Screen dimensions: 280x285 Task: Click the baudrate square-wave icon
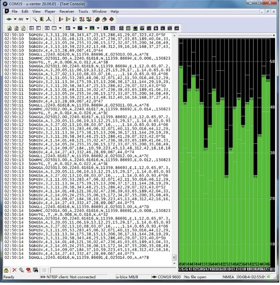pos(21,19)
